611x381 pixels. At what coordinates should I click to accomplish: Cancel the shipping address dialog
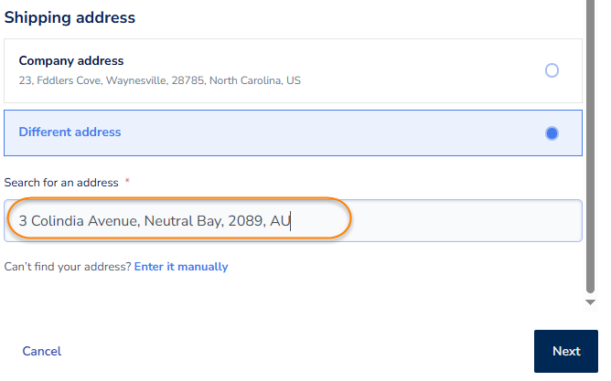coord(42,351)
